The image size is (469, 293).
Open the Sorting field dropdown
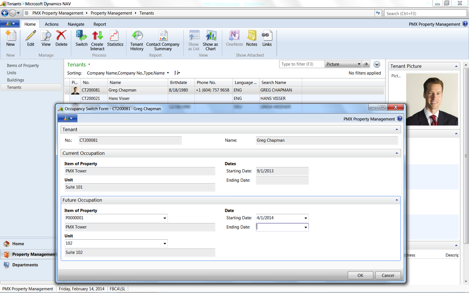point(168,73)
